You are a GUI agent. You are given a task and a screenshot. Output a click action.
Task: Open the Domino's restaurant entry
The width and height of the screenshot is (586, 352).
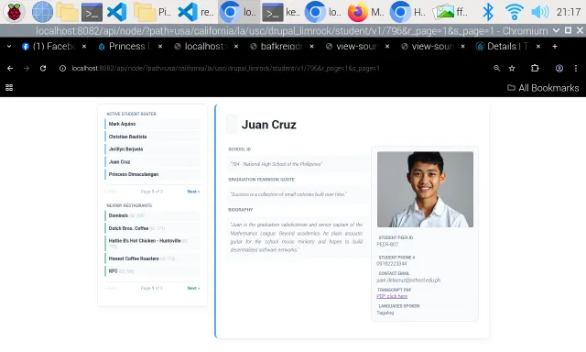pyautogui.click(x=153, y=215)
